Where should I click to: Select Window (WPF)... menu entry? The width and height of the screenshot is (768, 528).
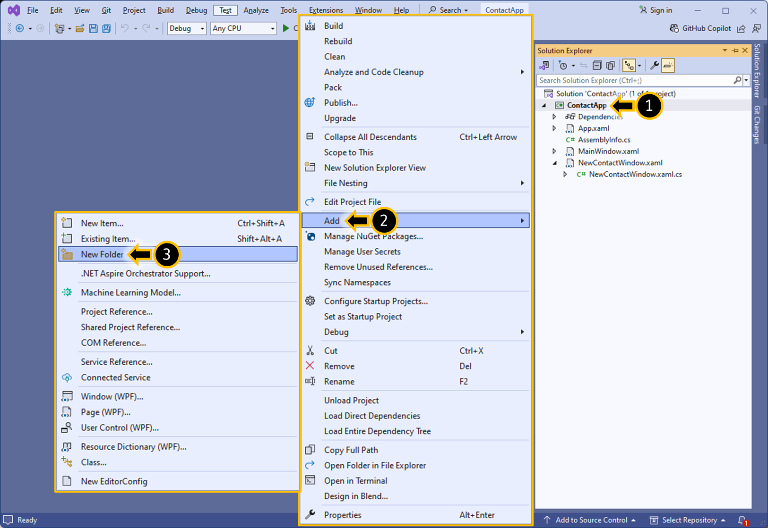[x=178, y=396]
